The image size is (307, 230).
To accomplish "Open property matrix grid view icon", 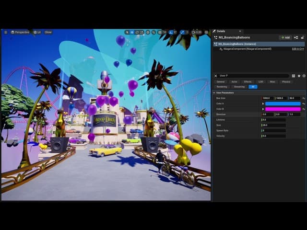I will [293, 76].
